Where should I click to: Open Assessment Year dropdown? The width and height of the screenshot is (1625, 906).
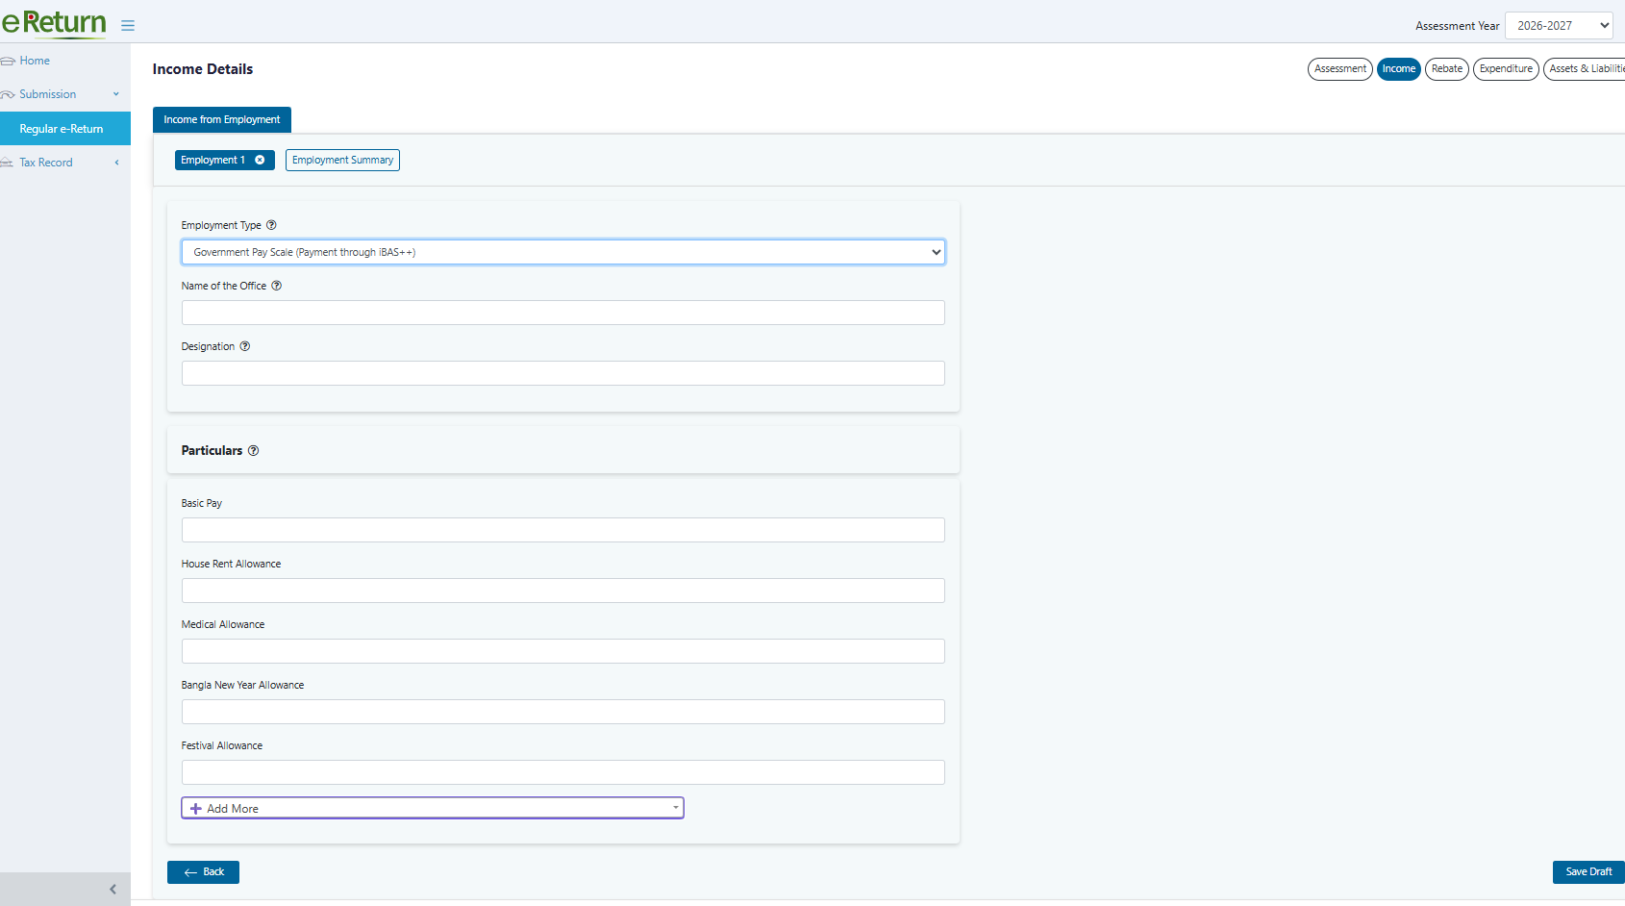point(1559,26)
